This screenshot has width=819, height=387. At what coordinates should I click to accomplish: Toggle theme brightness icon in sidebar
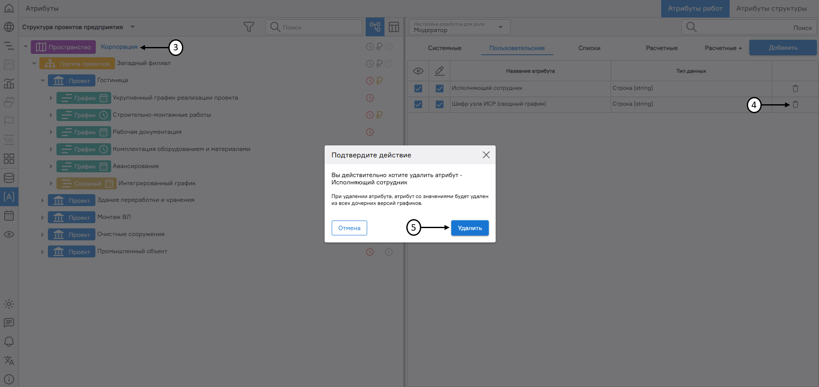[x=9, y=304]
